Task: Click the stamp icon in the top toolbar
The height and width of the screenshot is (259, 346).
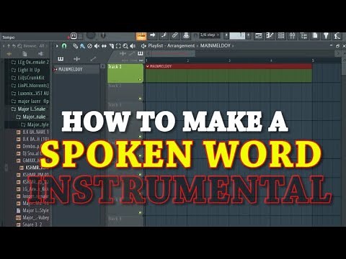Action: pos(186,35)
